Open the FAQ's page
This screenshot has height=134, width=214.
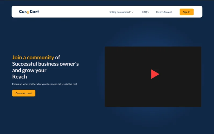pos(145,12)
